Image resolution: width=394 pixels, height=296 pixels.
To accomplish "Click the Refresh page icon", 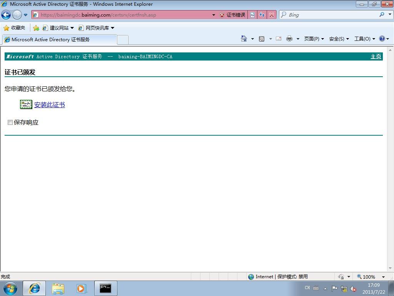I will pyautogui.click(x=262, y=15).
